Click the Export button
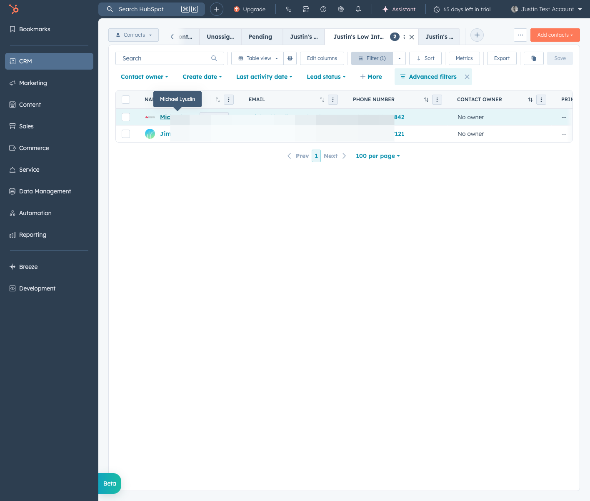 tap(502, 58)
